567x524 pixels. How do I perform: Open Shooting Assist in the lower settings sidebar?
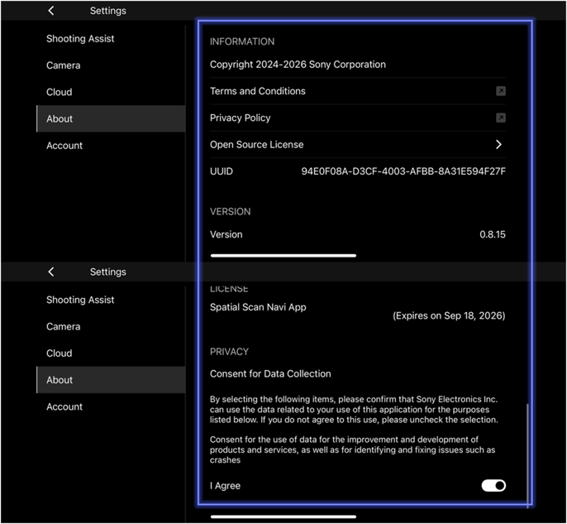click(x=80, y=300)
